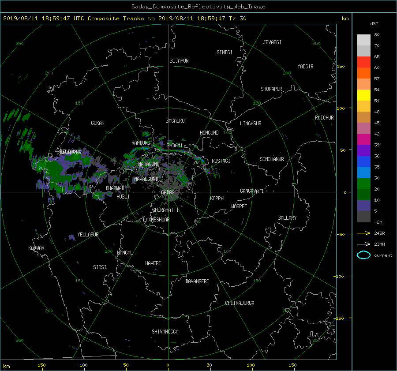This screenshot has height=371, width=397.
Task: Click the BAGALKOT city label
Action: coord(176,121)
